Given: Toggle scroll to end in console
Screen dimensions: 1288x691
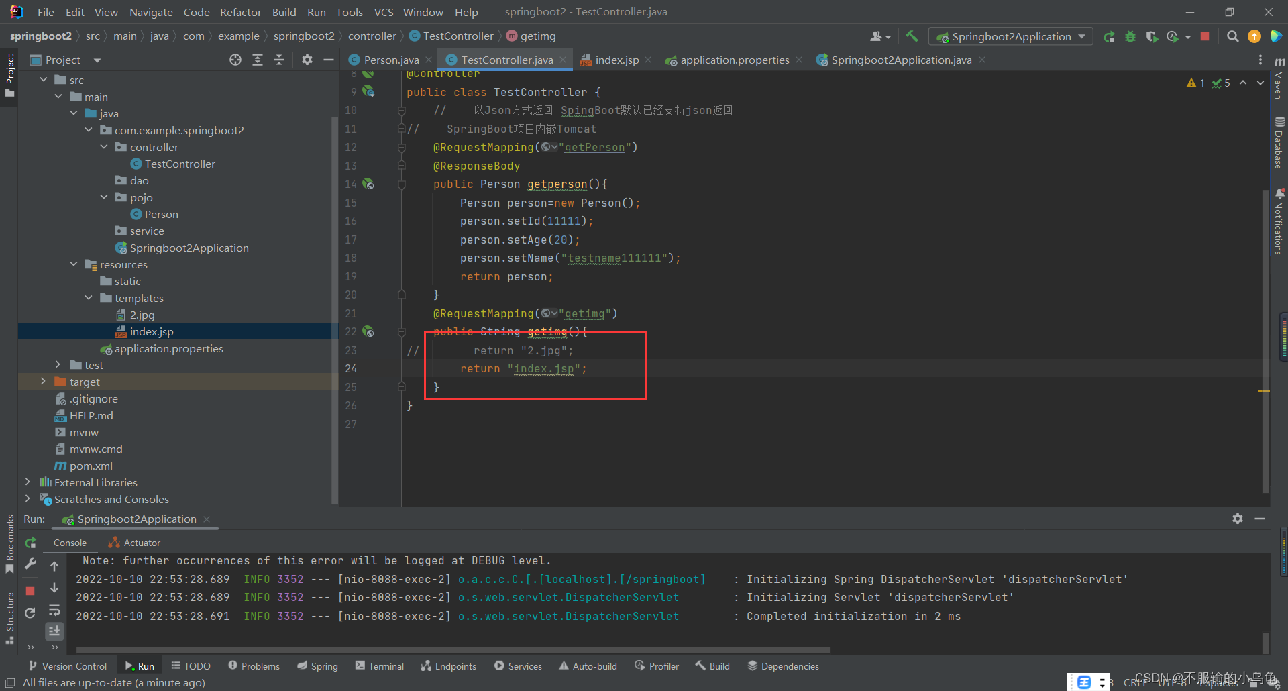Looking at the screenshot, I should 54,631.
